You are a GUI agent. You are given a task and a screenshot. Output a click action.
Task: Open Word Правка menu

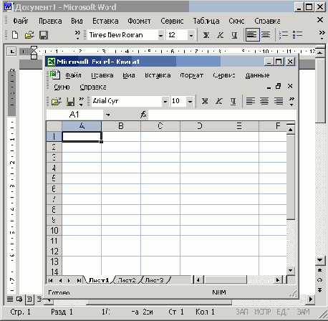coord(50,21)
